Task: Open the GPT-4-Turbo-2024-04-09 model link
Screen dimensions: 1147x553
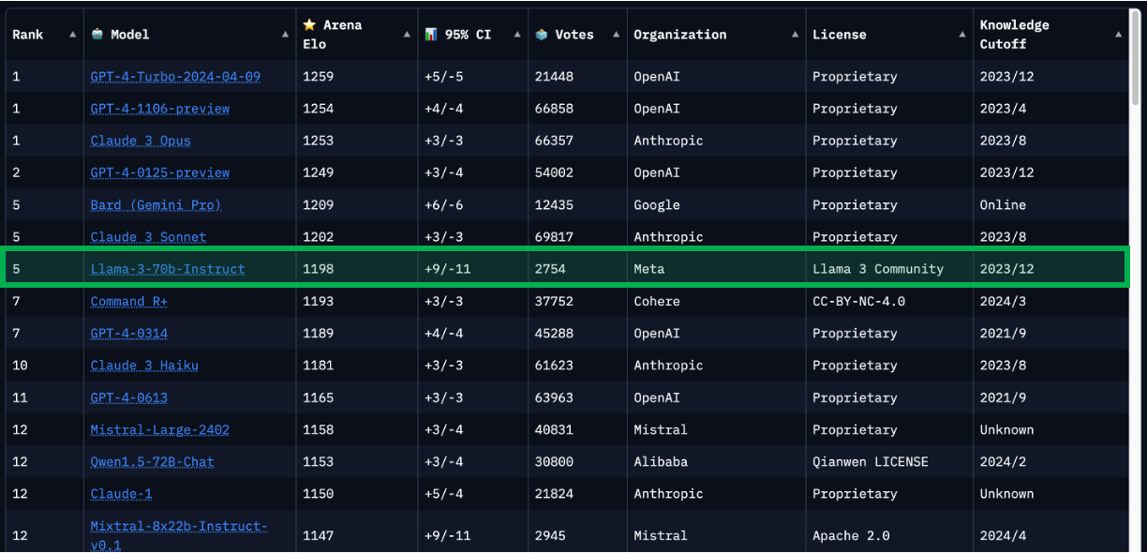Action: coord(175,77)
